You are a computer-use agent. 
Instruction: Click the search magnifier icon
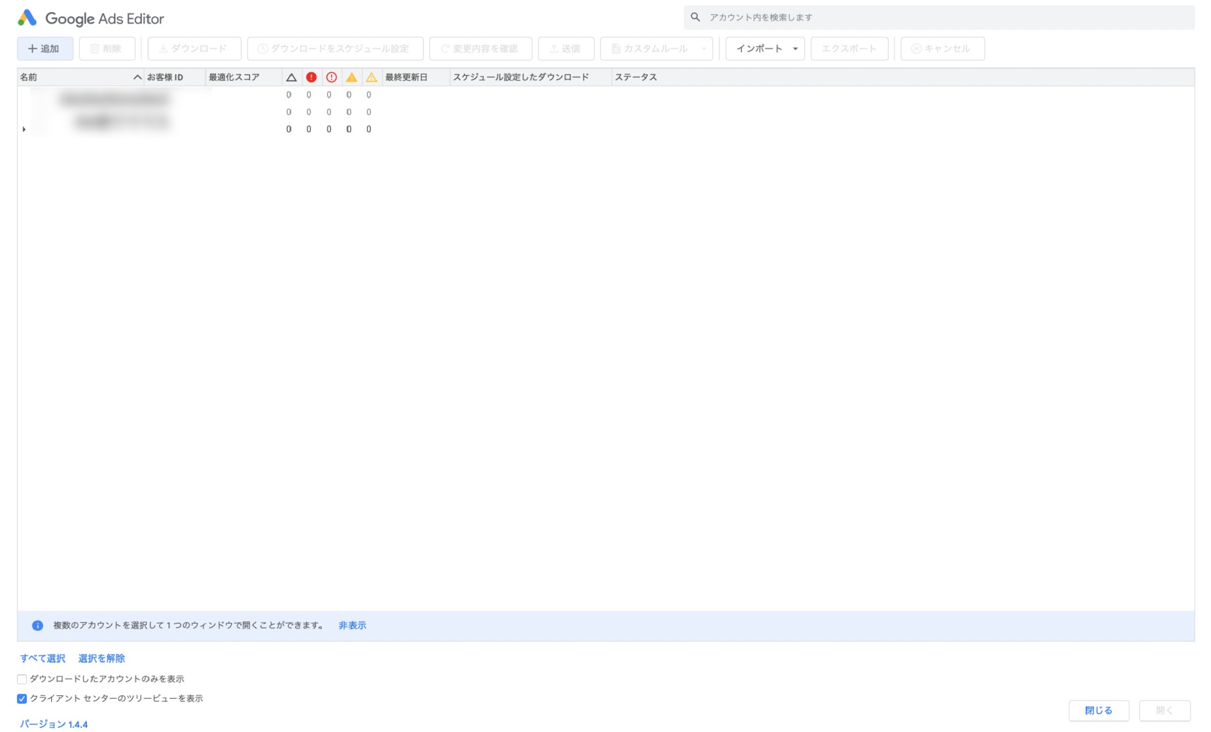695,17
